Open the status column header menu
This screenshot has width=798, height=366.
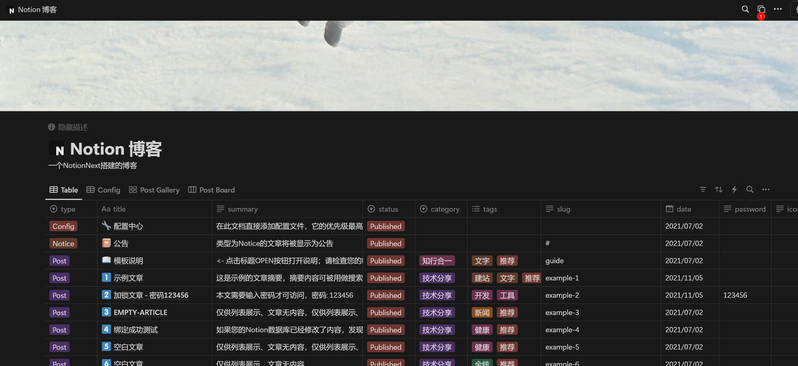click(389, 209)
